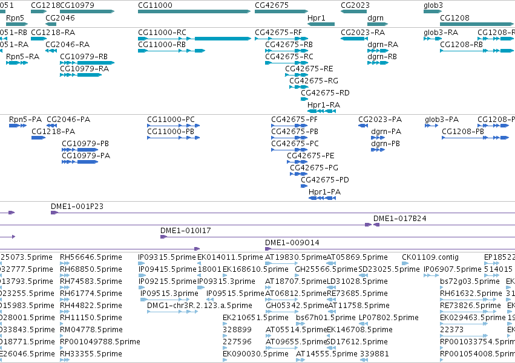This screenshot has height=363, width=515.
Task: Click the CG1208 gene label
Action: [x=454, y=18]
